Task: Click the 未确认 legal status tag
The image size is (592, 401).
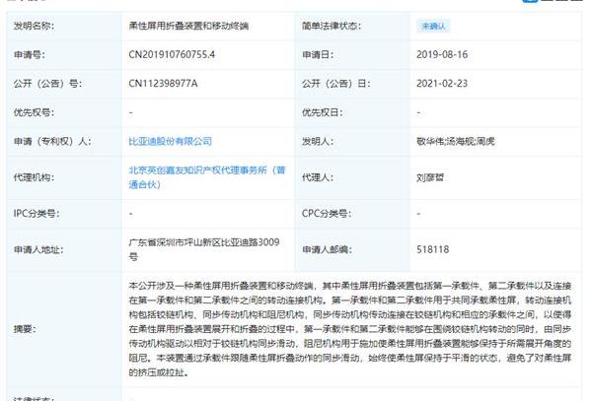Action: [433, 26]
